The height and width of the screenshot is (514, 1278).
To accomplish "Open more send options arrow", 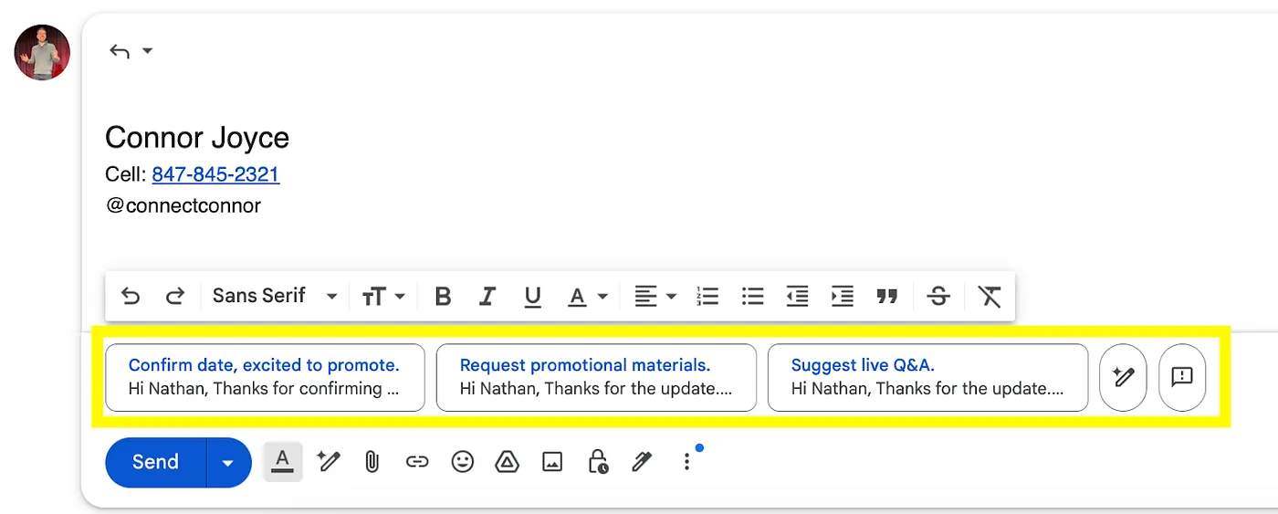I will pyautogui.click(x=228, y=462).
